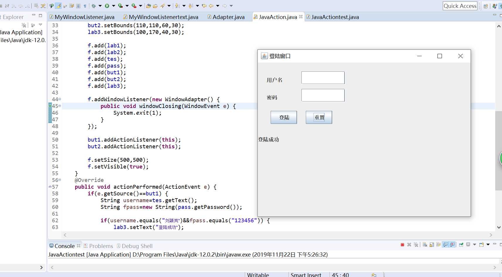Close the JavaAction.java tab
The height and width of the screenshot is (277, 502).
click(x=301, y=17)
